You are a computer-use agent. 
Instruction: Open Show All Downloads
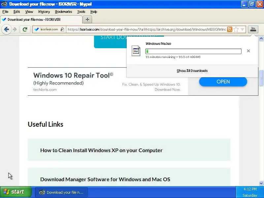[x=192, y=71]
